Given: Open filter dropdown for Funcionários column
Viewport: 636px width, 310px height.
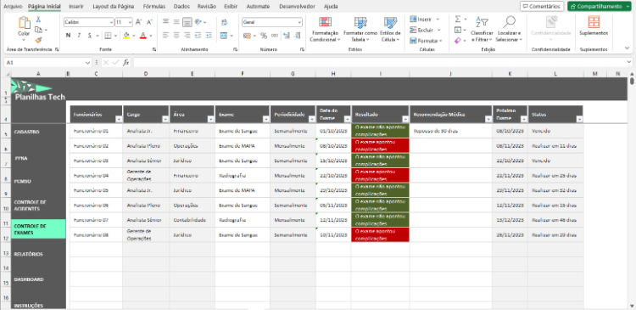Looking at the screenshot, I should (x=119, y=119).
